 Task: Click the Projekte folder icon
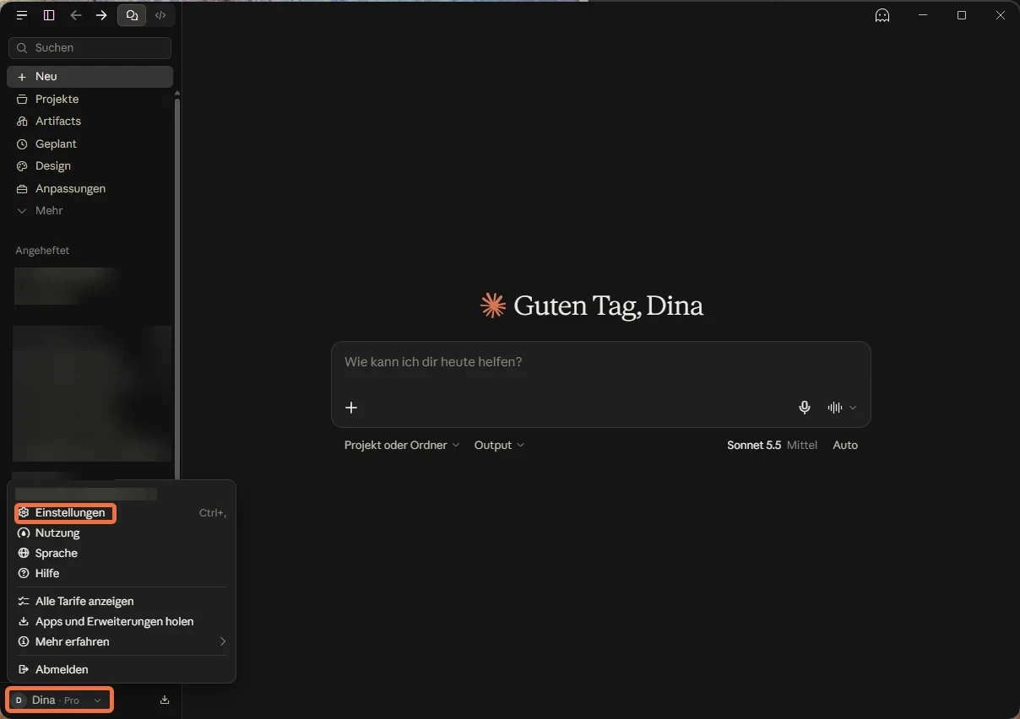point(22,99)
